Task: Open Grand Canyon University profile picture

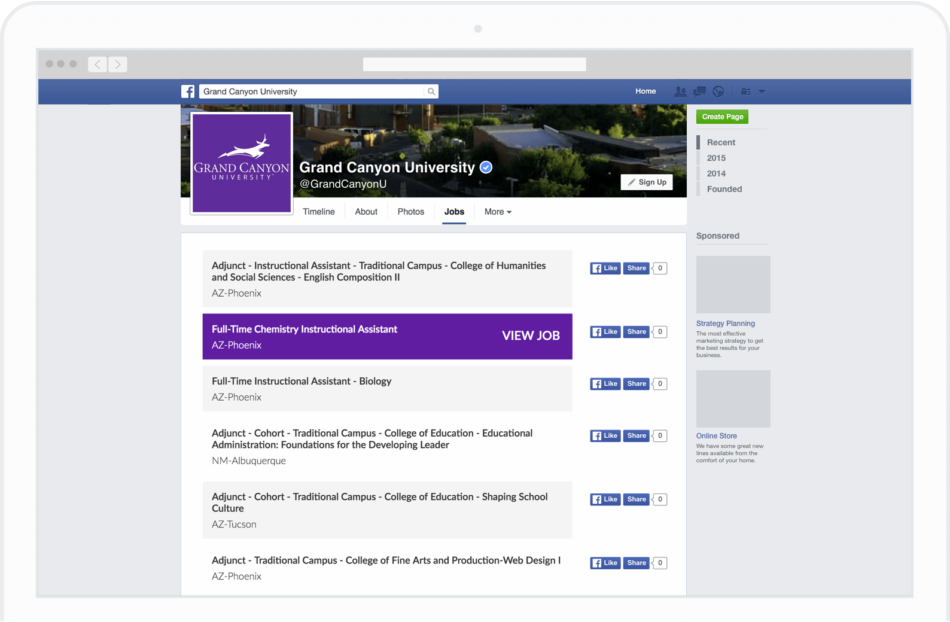Action: [x=242, y=163]
